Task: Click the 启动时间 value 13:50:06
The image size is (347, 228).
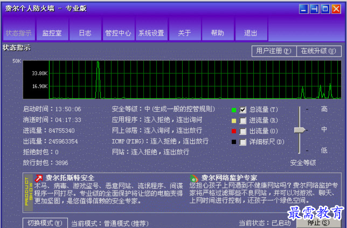Action: [x=68, y=109]
